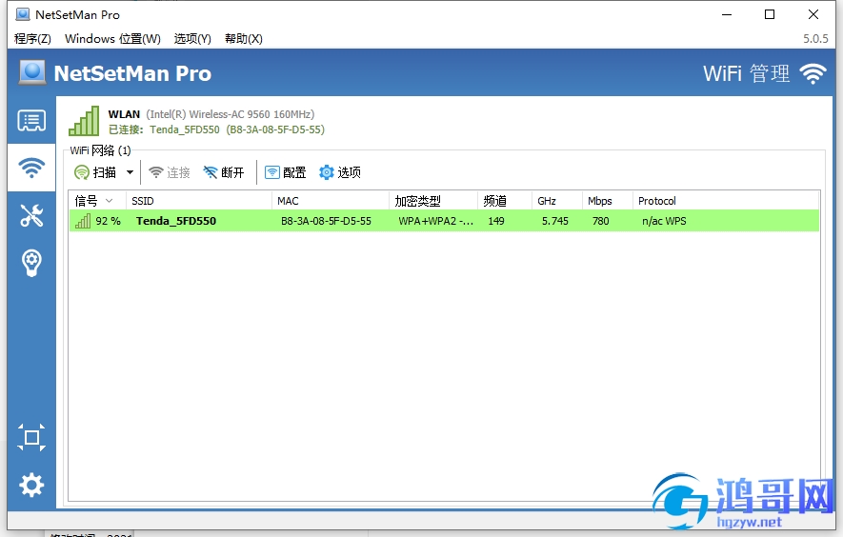This screenshot has height=537, width=843.
Task: Click the 连接 connect button
Action: tap(170, 172)
